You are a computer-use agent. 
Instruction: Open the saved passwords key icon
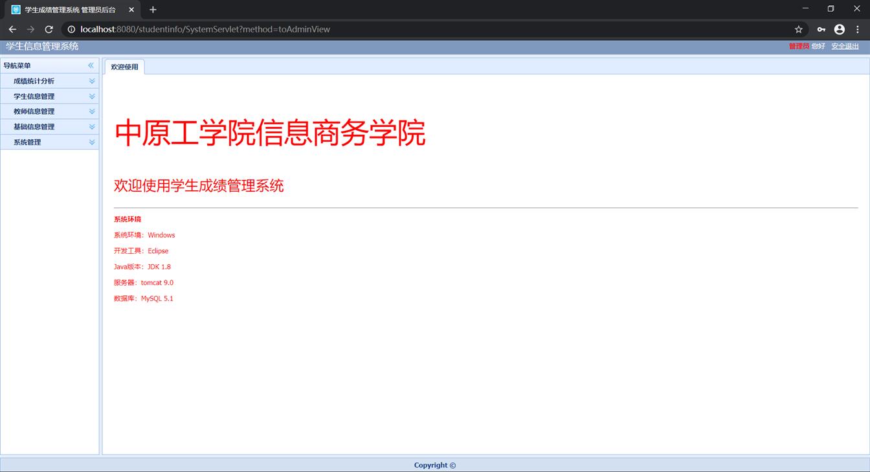pos(821,29)
